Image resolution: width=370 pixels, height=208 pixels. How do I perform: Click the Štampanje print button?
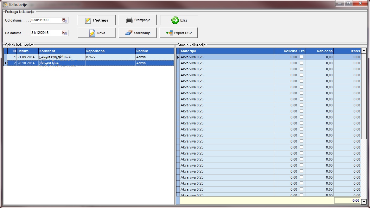click(x=137, y=20)
